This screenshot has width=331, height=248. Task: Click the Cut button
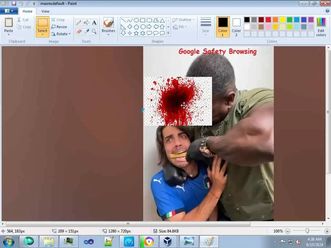pyautogui.click(x=23, y=20)
